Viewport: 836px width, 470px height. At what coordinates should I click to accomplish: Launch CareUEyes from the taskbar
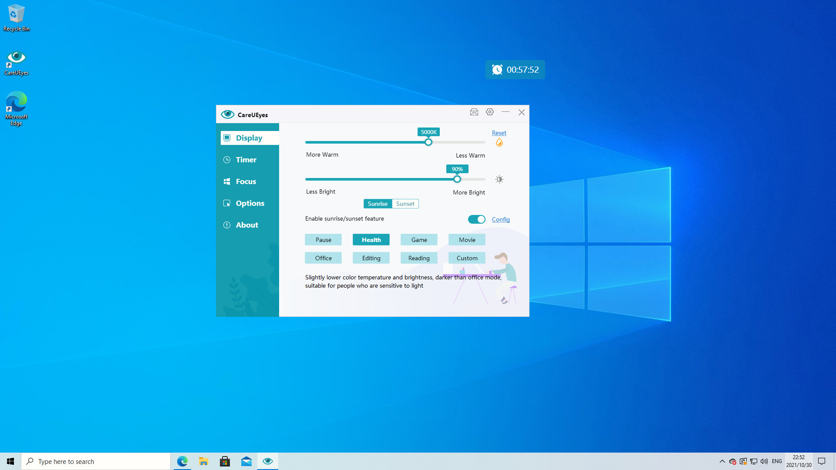pos(267,461)
